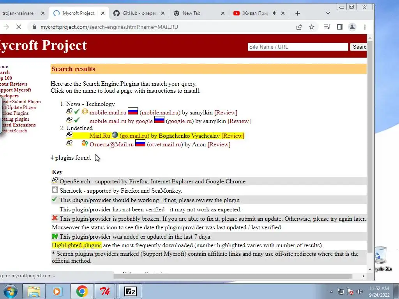Click the address bar URL
Image resolution: width=399 pixels, height=299 pixels.
point(109,27)
